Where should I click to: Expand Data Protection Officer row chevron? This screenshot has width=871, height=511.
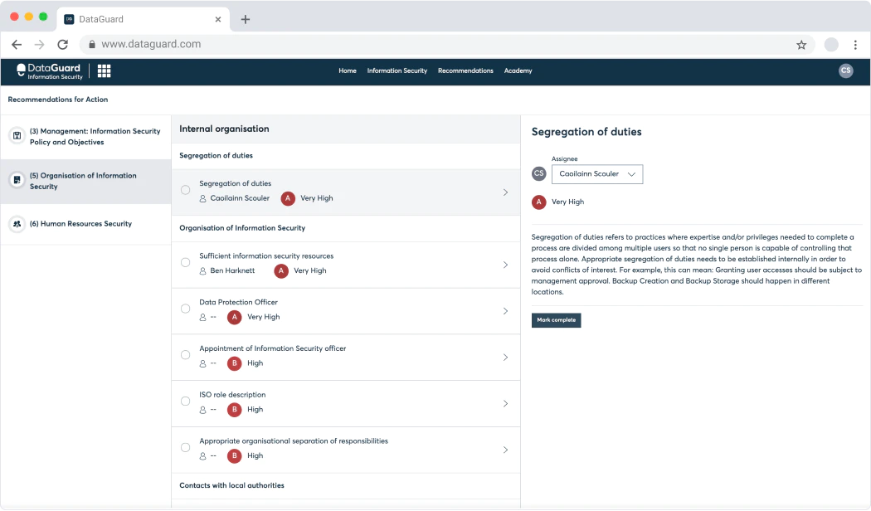point(505,311)
